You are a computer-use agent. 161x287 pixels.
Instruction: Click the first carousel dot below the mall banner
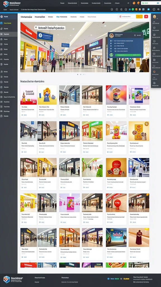click(78, 75)
